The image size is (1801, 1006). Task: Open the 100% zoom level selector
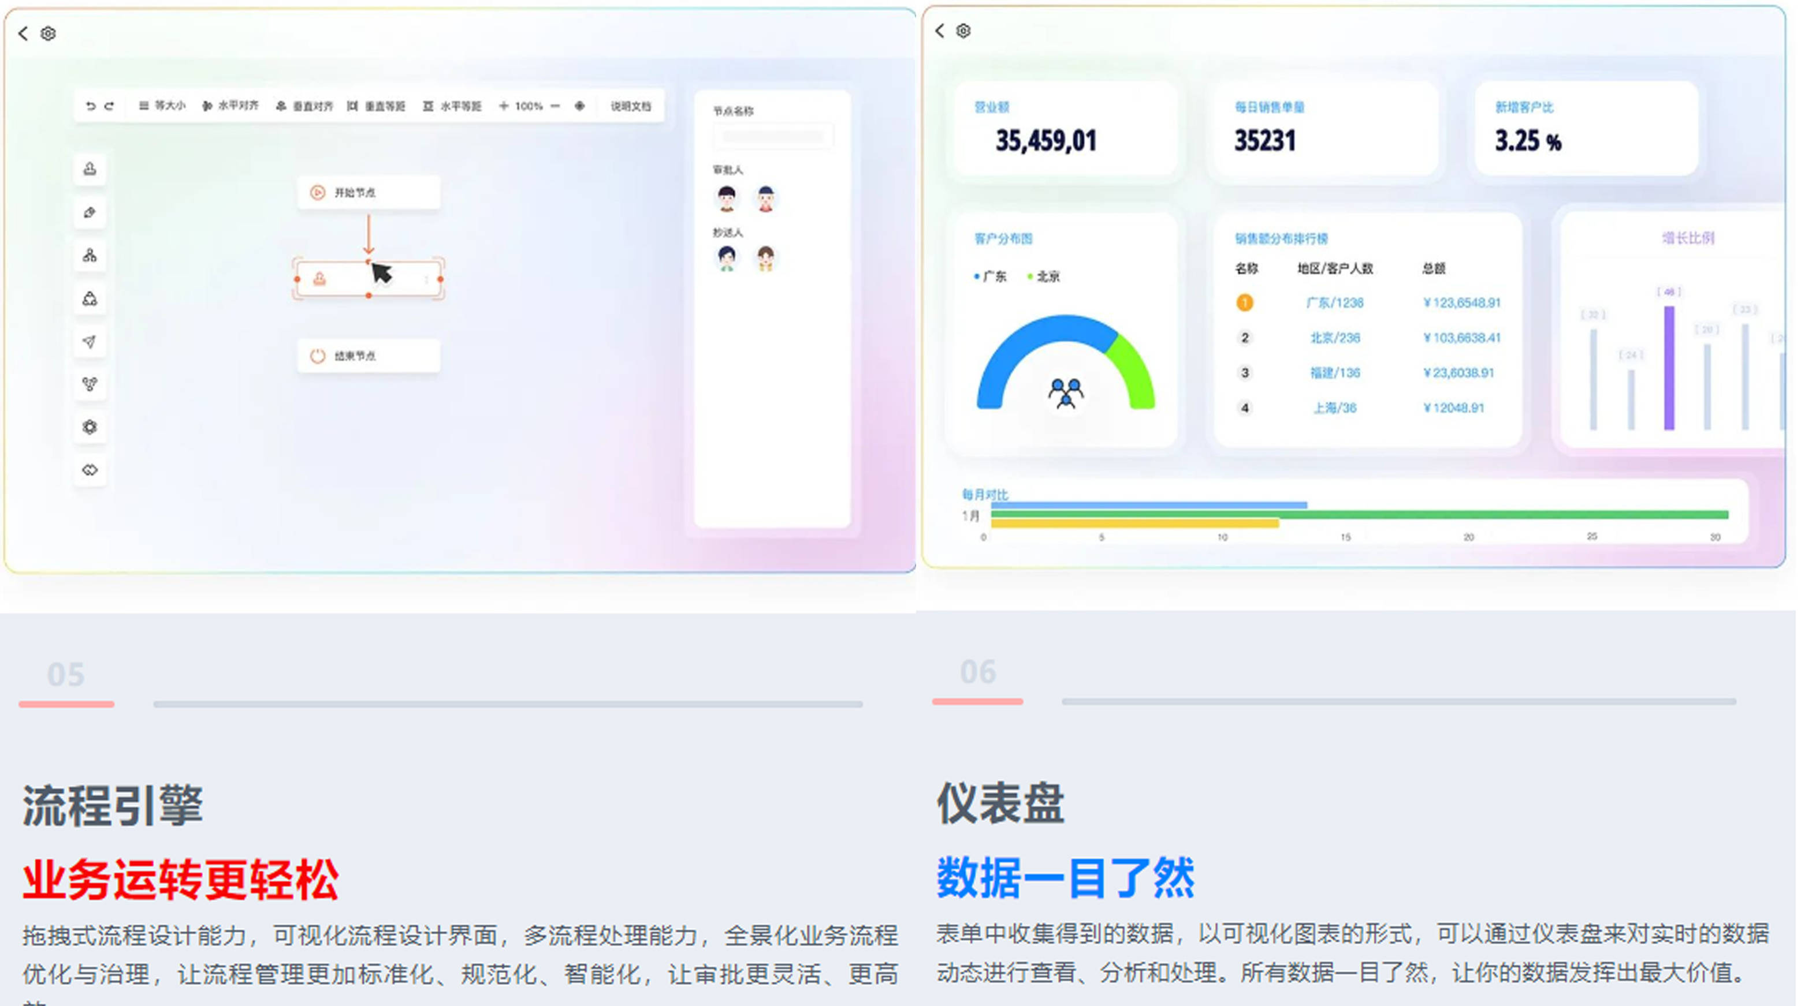[x=528, y=106]
